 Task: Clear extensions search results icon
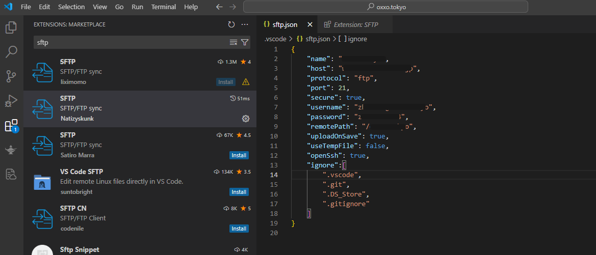pos(234,43)
